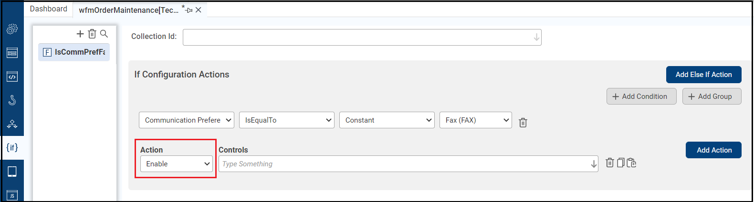Expand the IsEqualTo operator dropdown

point(287,120)
